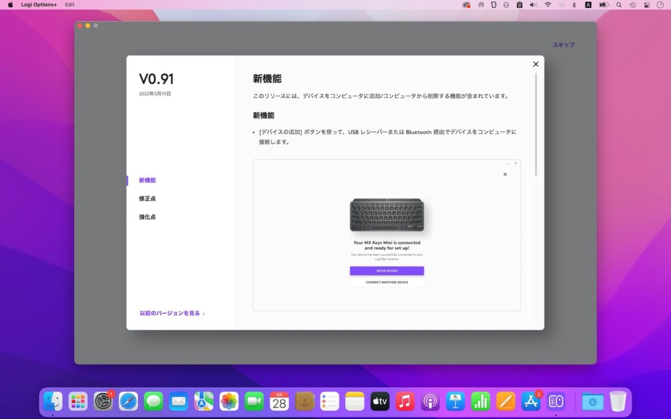Screen dimensions: 671x419
Task: Click the Bluetooth icon in the menu bar
Action: click(573, 5)
